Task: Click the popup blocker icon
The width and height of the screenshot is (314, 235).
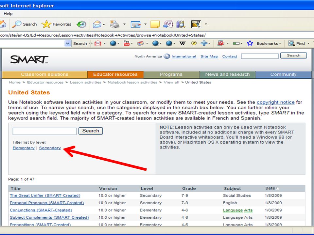Action: (x=221, y=43)
